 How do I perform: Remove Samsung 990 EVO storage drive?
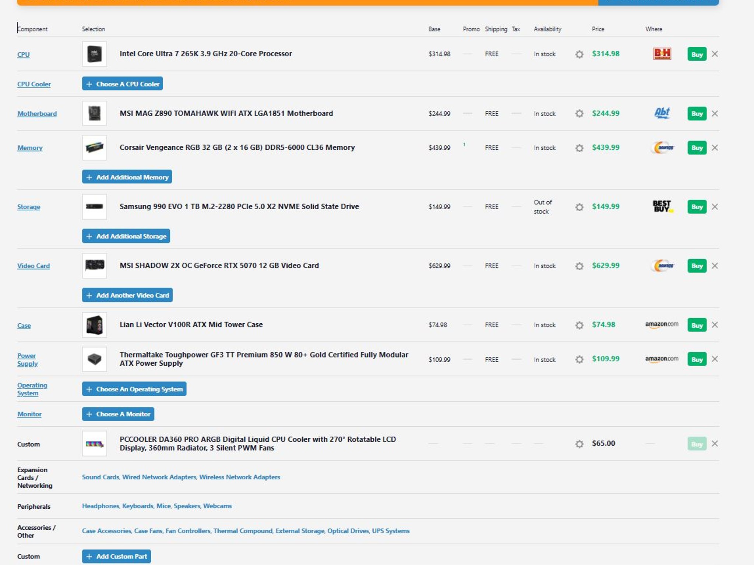pos(715,207)
